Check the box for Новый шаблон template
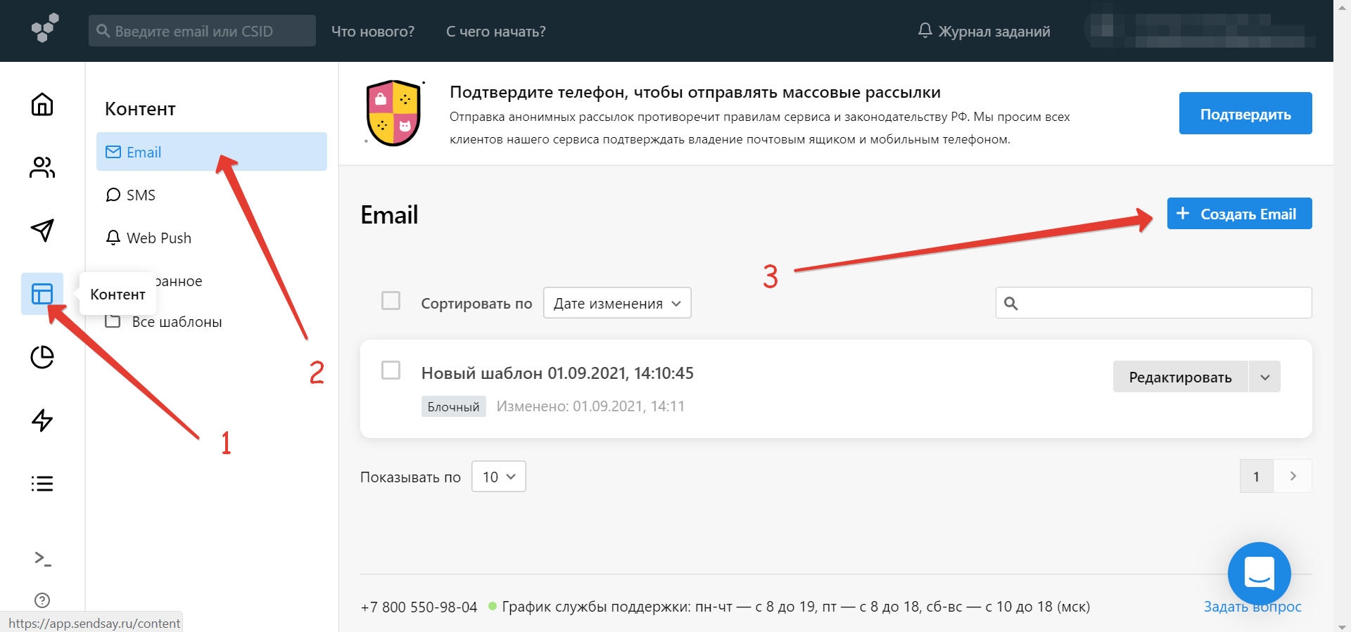The height and width of the screenshot is (632, 1351). [391, 370]
